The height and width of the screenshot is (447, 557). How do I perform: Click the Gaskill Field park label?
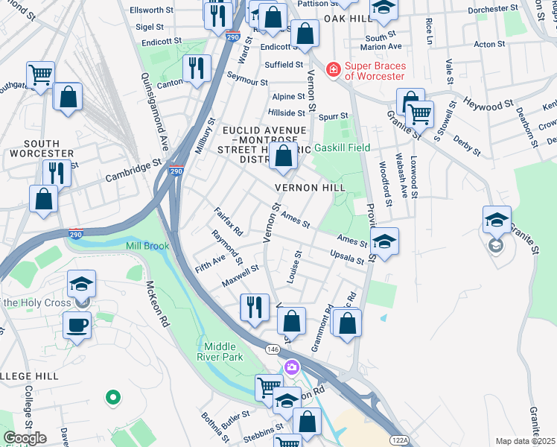click(x=342, y=148)
